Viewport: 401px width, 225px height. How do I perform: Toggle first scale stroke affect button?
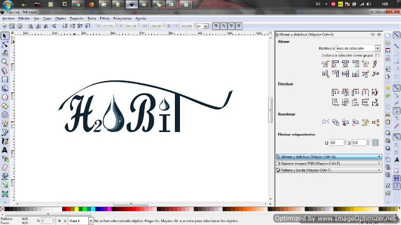point(216,26)
